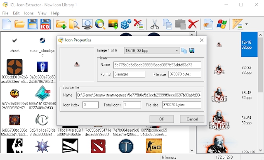Image resolution: width=264 pixels, height=160 pixels.
Task: Click the Icon File size field
Action: 185,74
